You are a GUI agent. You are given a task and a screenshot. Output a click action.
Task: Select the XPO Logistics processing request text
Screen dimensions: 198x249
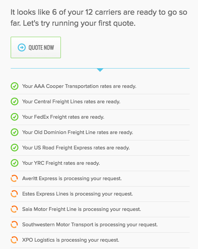[71, 240]
